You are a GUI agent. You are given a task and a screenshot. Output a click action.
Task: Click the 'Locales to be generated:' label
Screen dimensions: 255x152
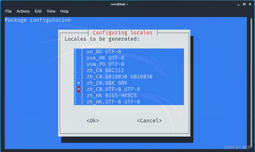pos(102,39)
